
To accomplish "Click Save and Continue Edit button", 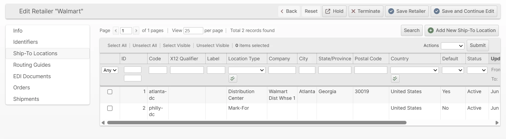I will pyautogui.click(x=464, y=11).
